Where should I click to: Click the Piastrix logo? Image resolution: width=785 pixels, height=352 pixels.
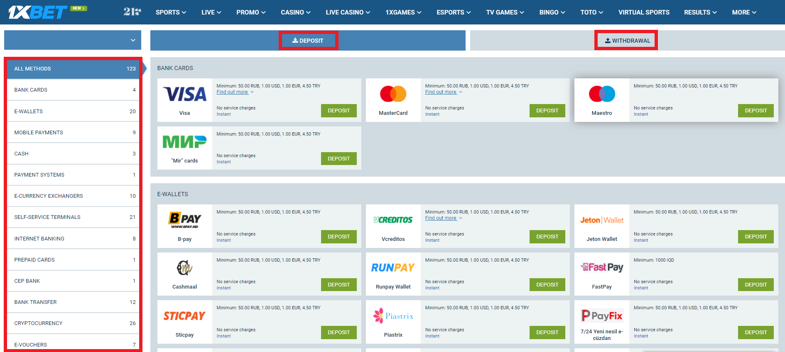tap(393, 316)
